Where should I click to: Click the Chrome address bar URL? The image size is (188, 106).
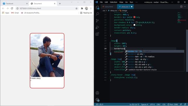pos(30,9)
